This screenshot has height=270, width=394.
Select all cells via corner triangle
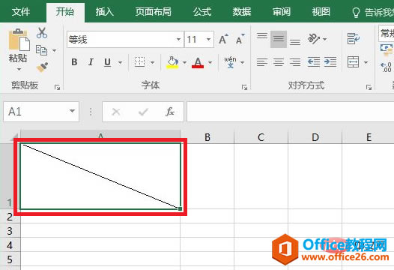point(15,136)
